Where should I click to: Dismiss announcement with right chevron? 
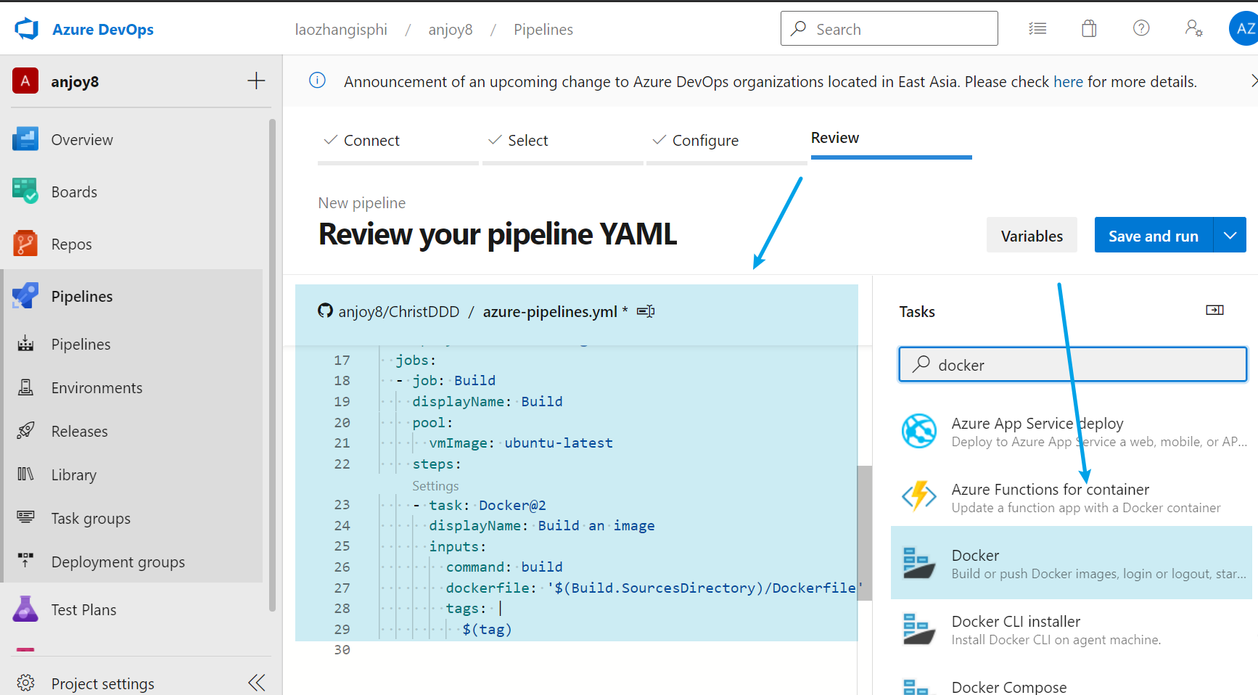click(x=1253, y=81)
